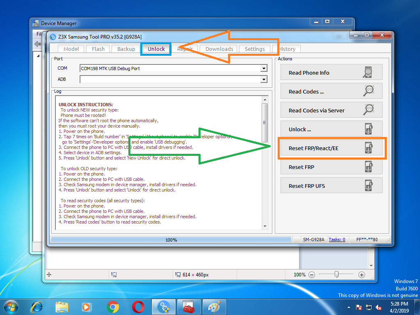Click the Action Center flag icon
Image resolution: width=420 pixels, height=315 pixels.
358,307
